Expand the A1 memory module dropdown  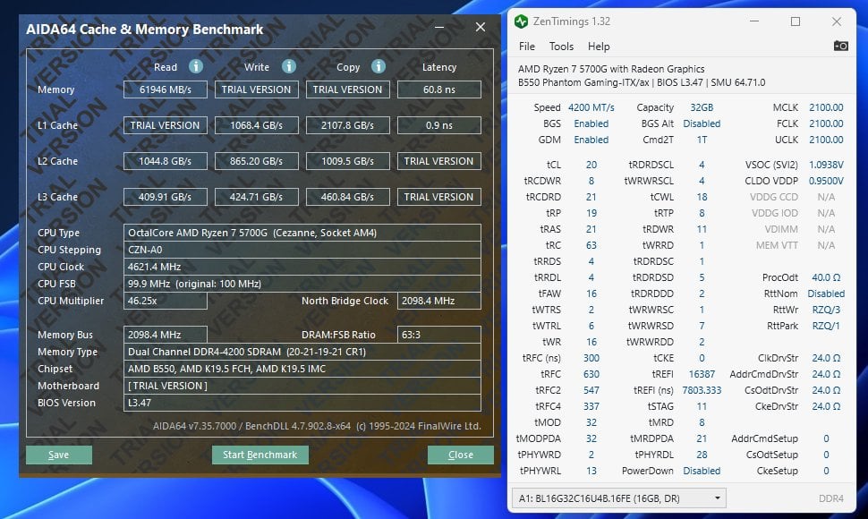pyautogui.click(x=718, y=498)
